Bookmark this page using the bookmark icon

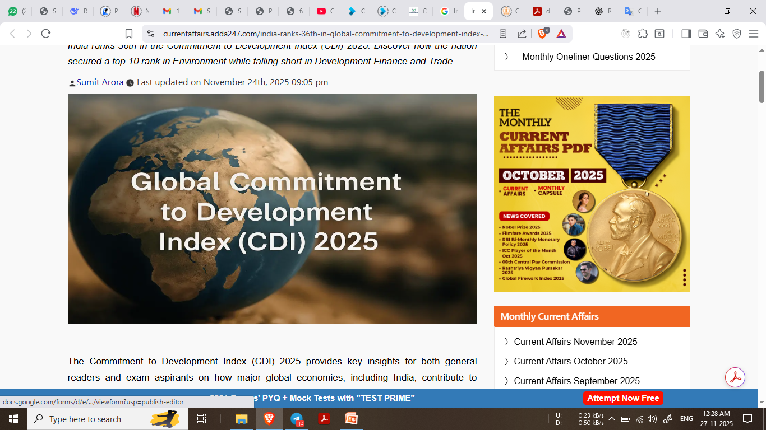pos(129,34)
